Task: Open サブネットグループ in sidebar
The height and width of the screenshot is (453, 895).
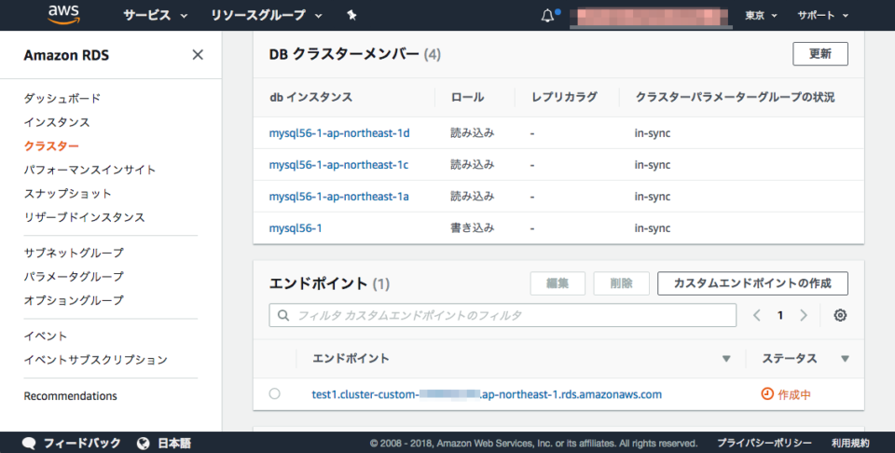Action: point(74,253)
